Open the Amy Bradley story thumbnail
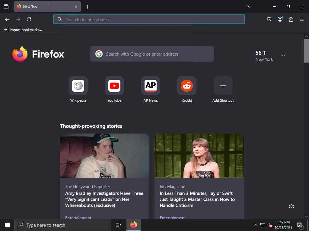This screenshot has width=309, height=231. [x=105, y=156]
